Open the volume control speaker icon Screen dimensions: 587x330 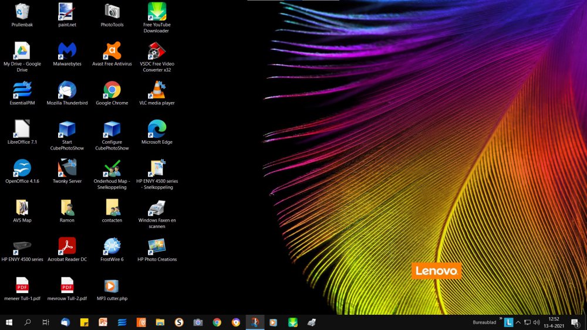tap(537, 322)
